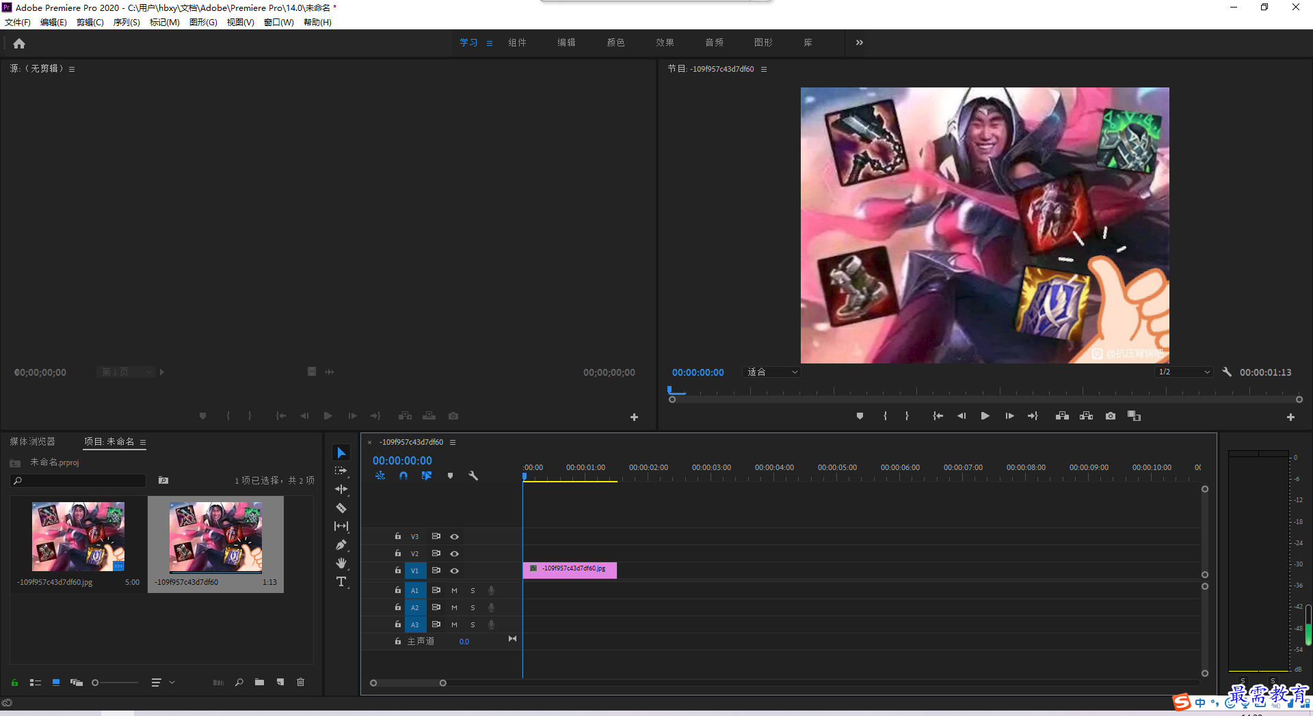Go to Out point in program monitor
1313x716 pixels.
pyautogui.click(x=1033, y=415)
